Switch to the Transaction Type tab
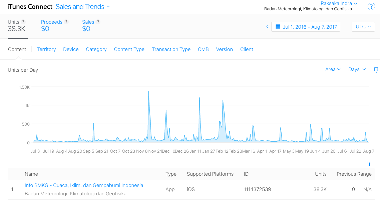 (171, 49)
